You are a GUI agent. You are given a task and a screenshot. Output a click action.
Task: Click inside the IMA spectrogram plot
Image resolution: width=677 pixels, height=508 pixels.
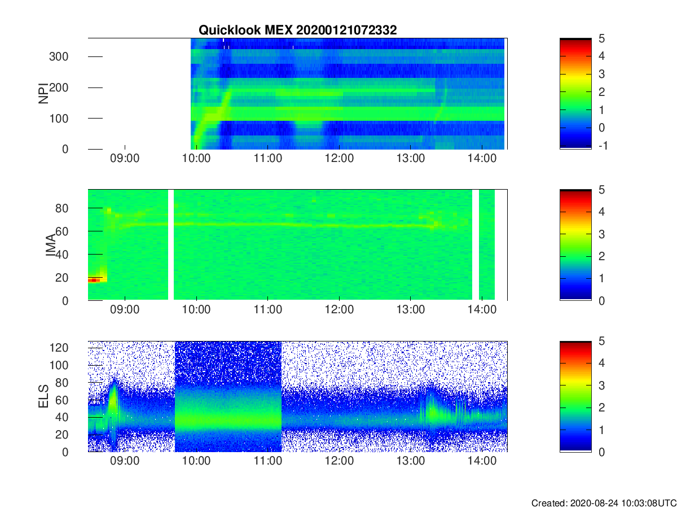[298, 245]
